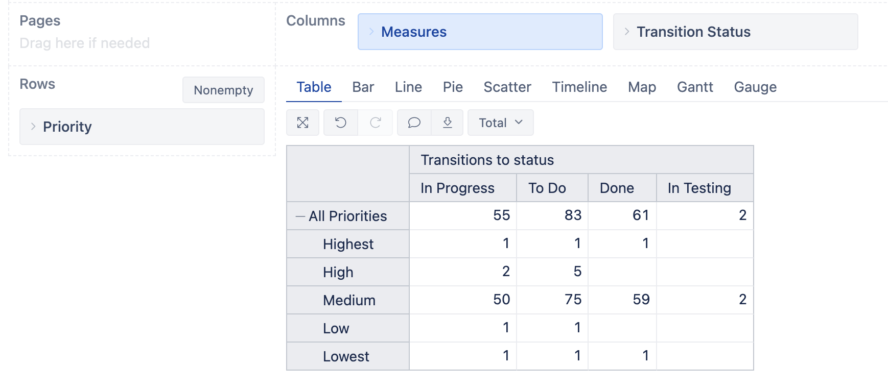Viewport: 888px width, 390px height.
Task: Switch to the Pie chart tab
Action: coord(453,87)
